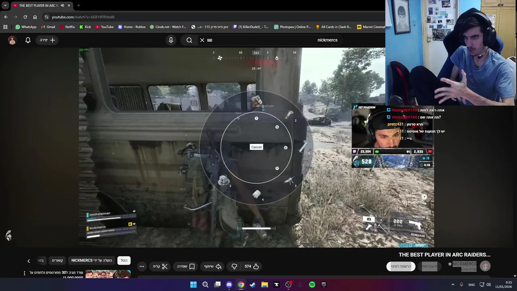
Task: Open the tab search dropdown arrow
Action: (5, 6)
